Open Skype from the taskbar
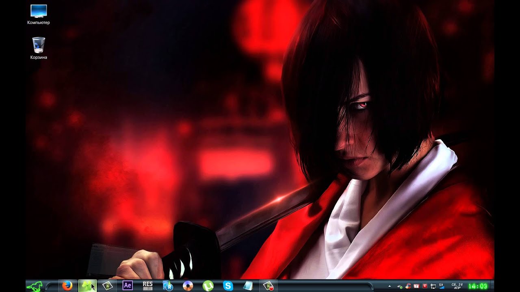This screenshot has height=292, width=520. tap(228, 286)
